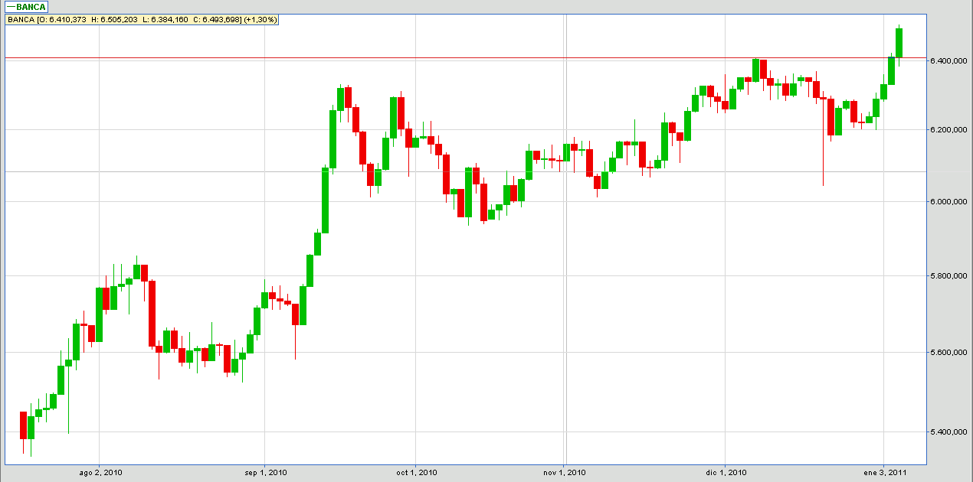Click the nov 1, 2010 date label
This screenshot has height=482, width=973.
[565, 473]
